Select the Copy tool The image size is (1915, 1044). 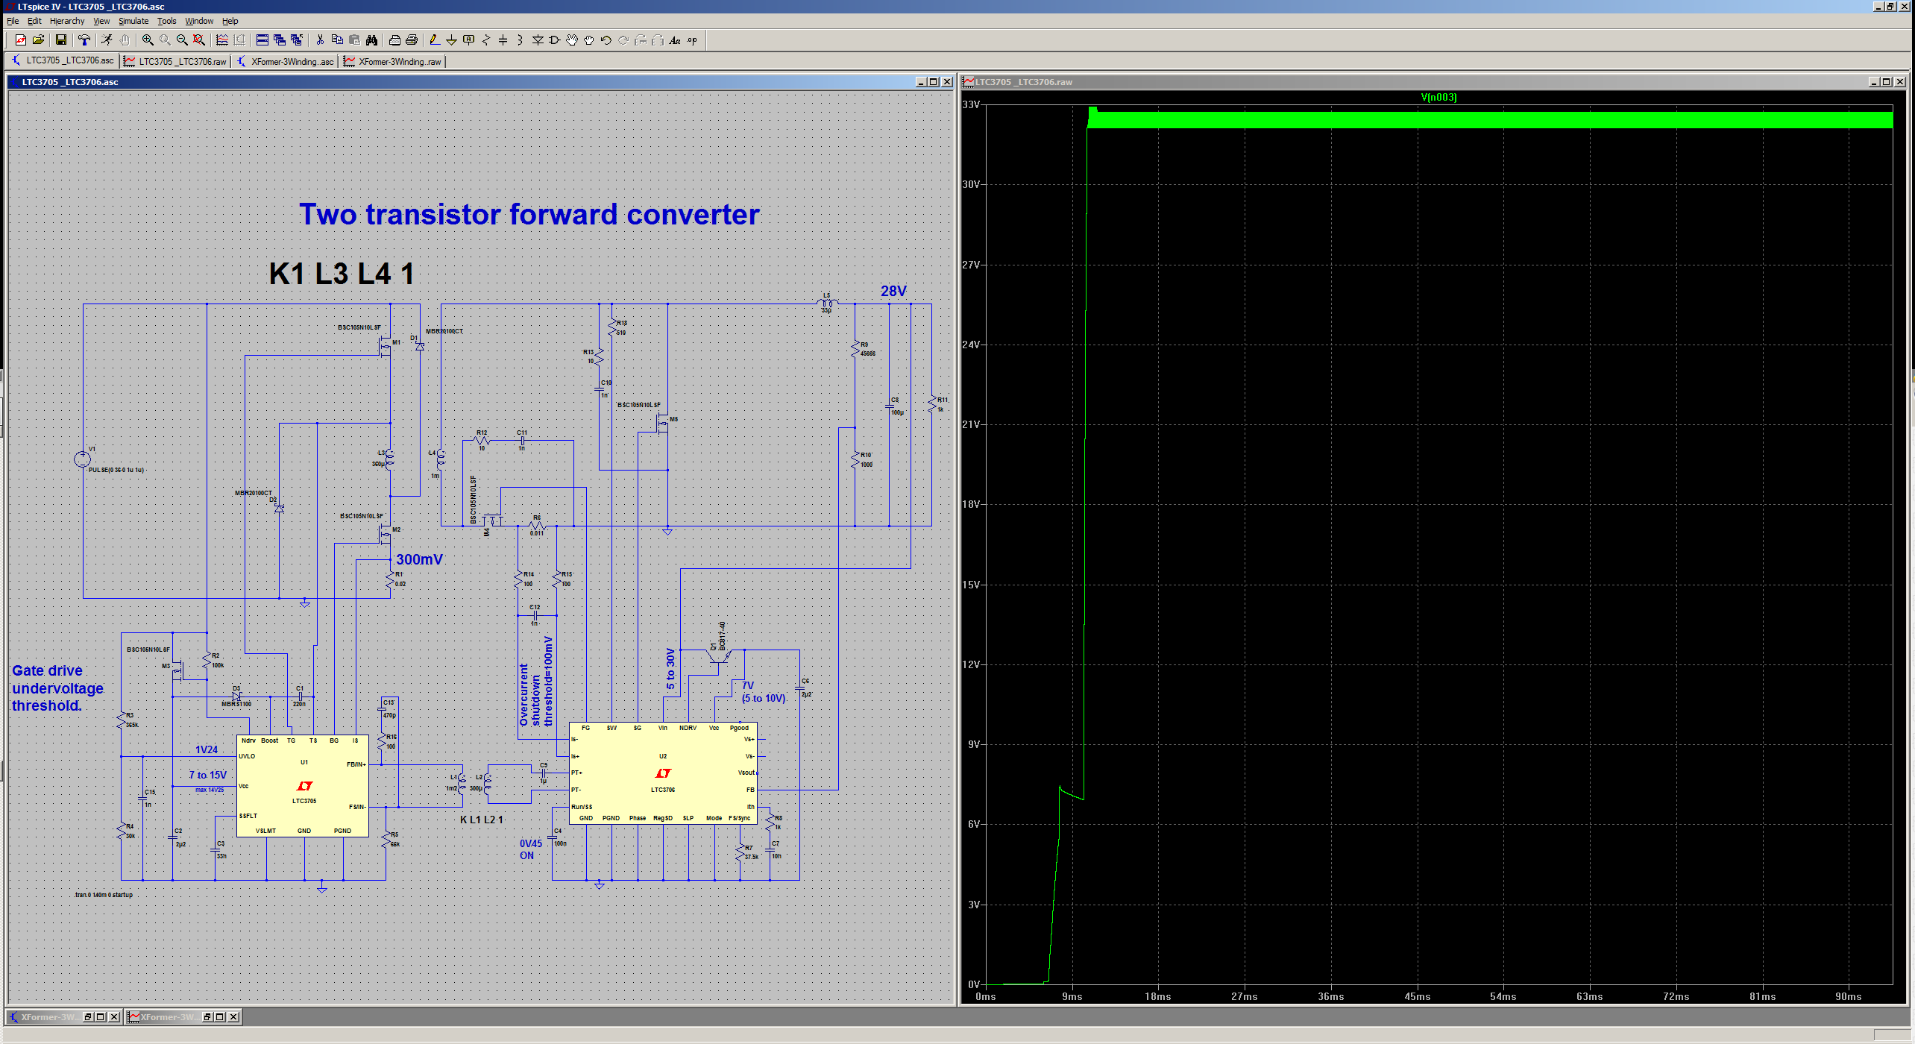[x=337, y=40]
